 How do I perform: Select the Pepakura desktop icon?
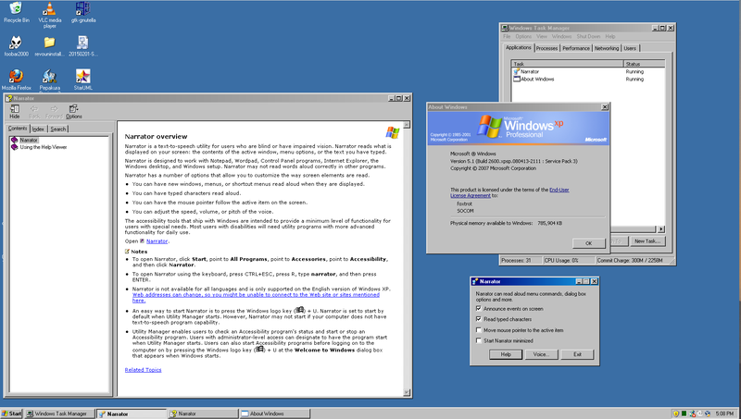tap(50, 80)
